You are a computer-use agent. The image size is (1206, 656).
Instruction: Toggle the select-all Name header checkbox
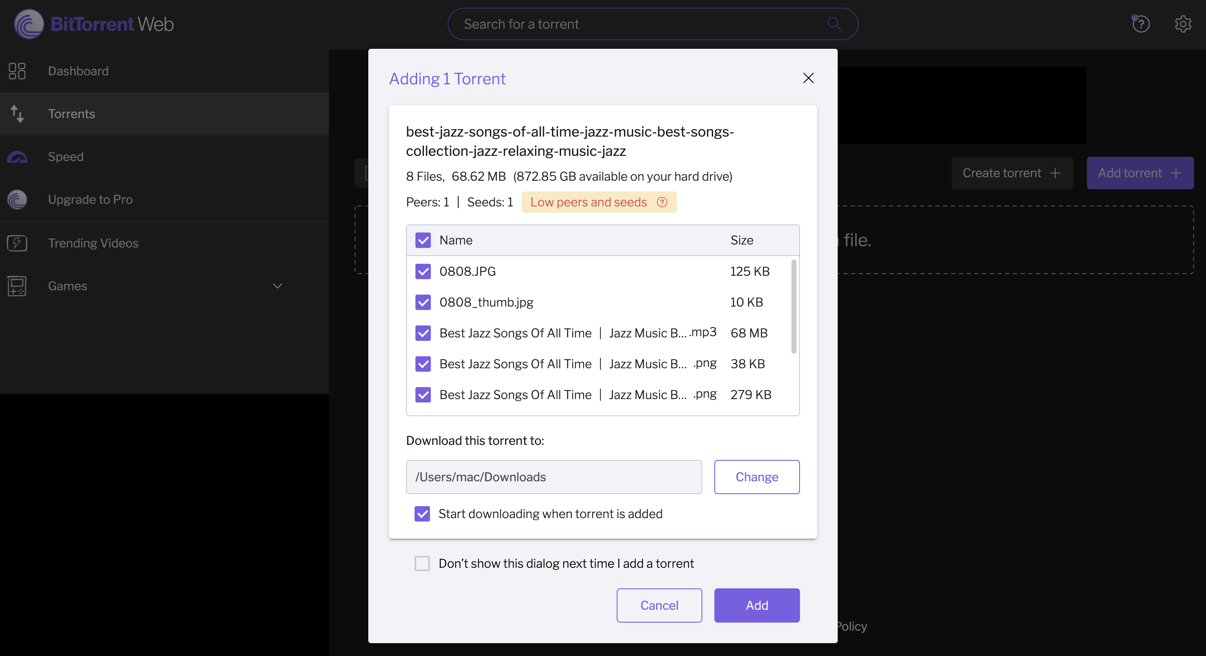tap(423, 240)
